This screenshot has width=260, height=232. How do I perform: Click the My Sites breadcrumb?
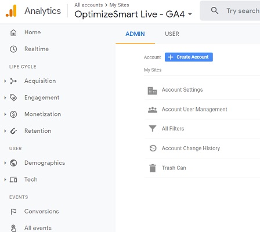click(119, 5)
